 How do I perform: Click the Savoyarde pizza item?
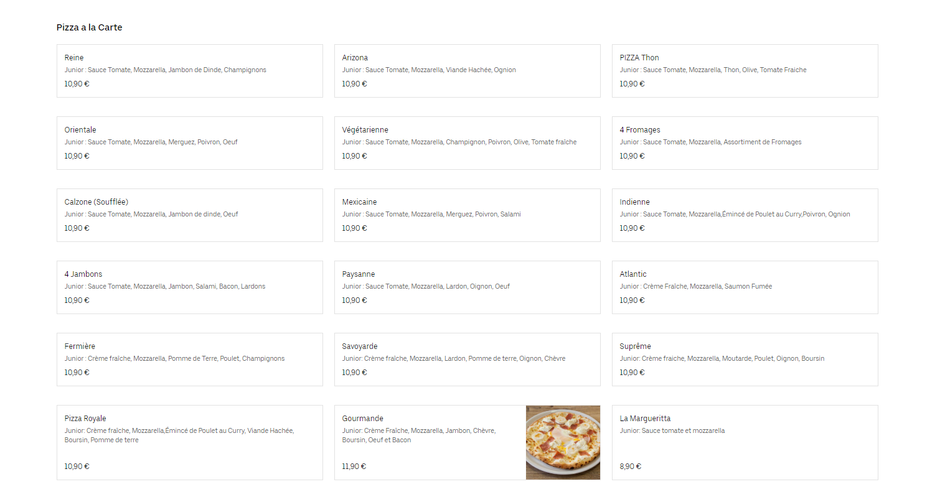point(468,360)
